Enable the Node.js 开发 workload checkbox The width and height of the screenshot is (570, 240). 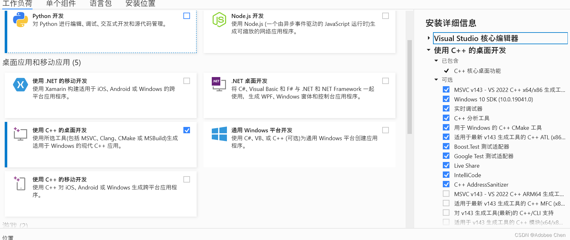point(385,16)
